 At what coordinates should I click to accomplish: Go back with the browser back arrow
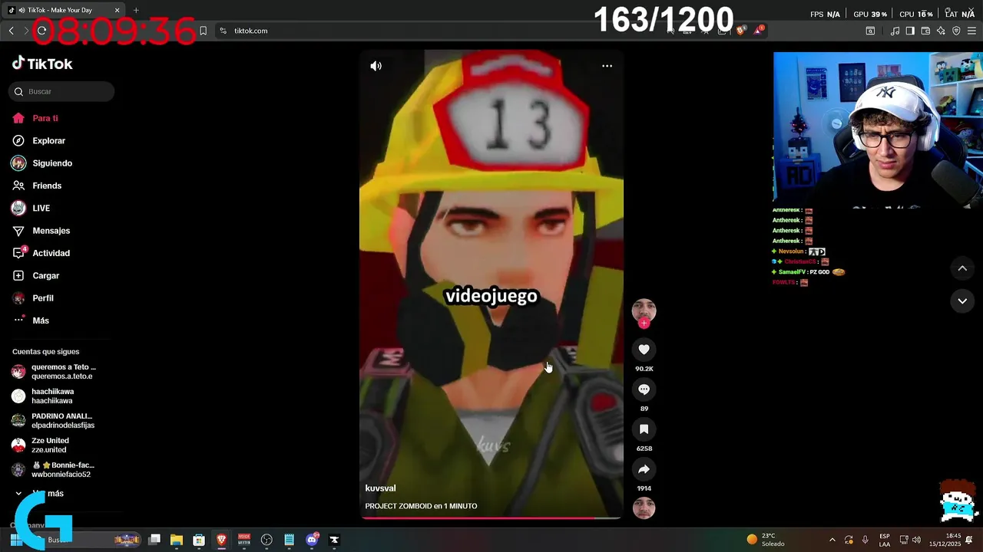[x=11, y=31]
